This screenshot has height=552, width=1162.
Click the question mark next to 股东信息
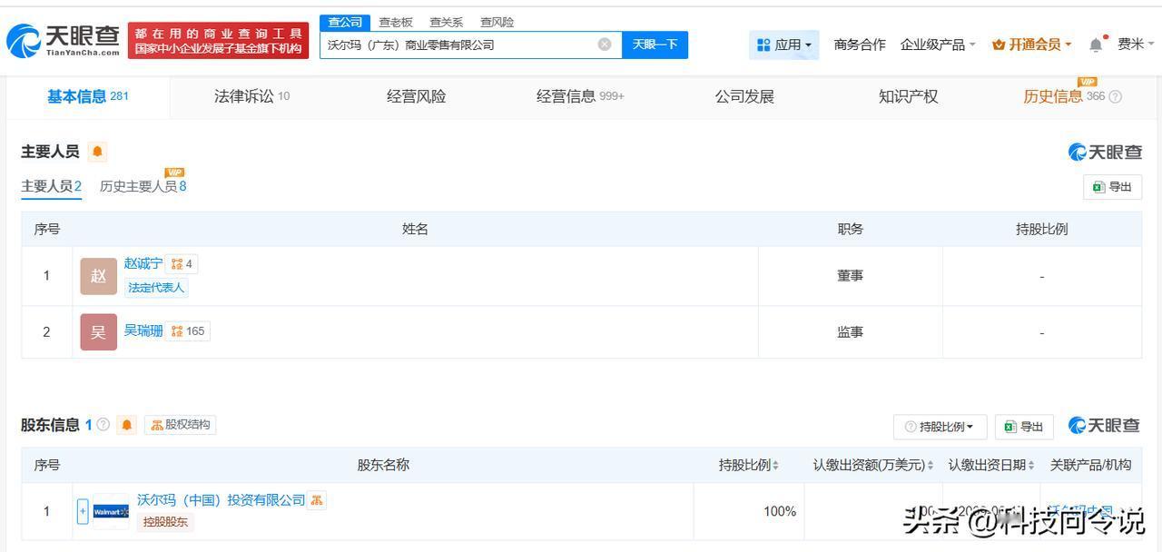pyautogui.click(x=103, y=424)
